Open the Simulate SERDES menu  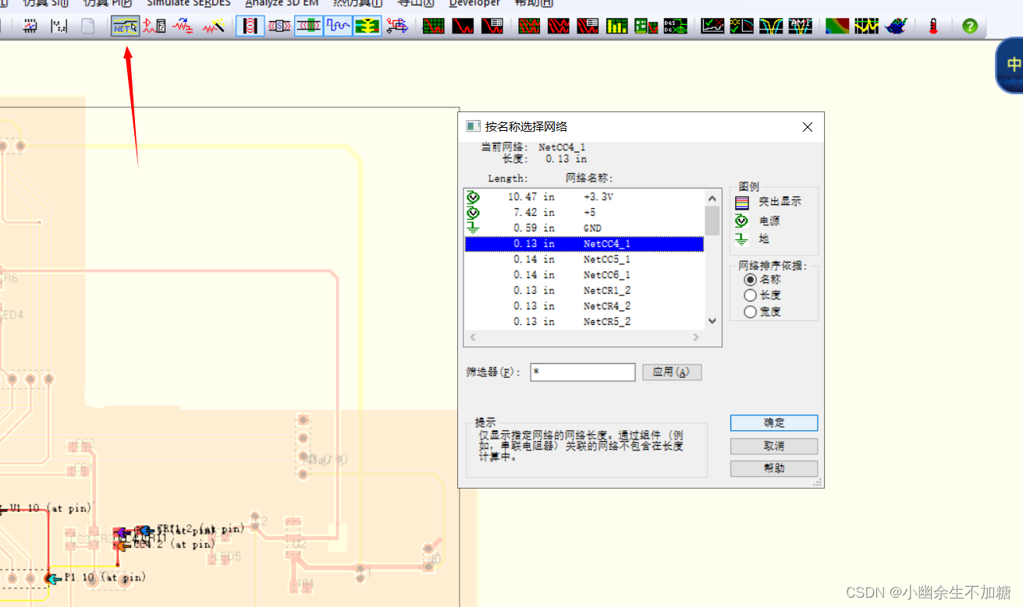point(189,3)
